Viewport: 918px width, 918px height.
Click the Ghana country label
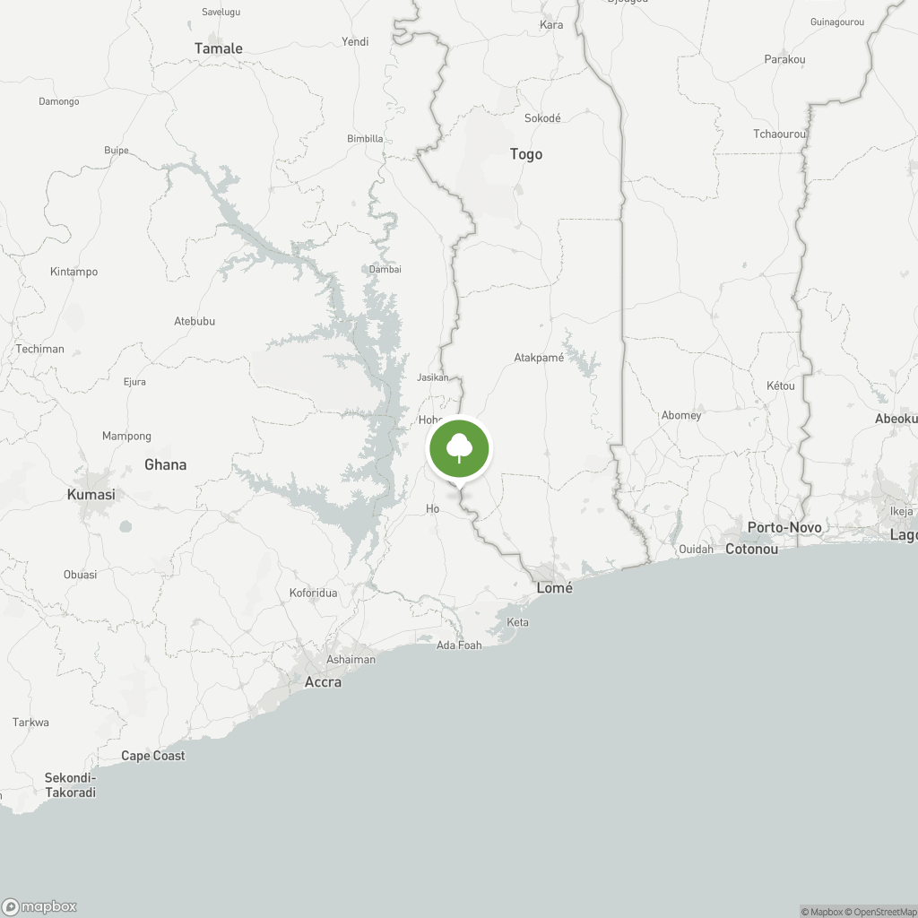[x=165, y=465]
